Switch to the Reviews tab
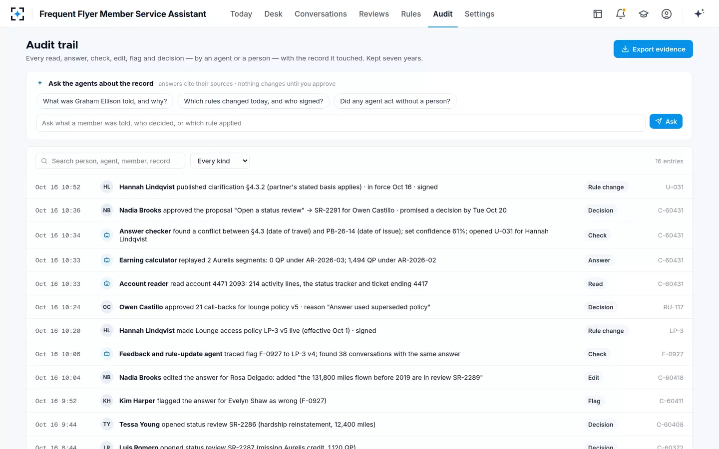Image resolution: width=719 pixels, height=449 pixels. pyautogui.click(x=374, y=14)
